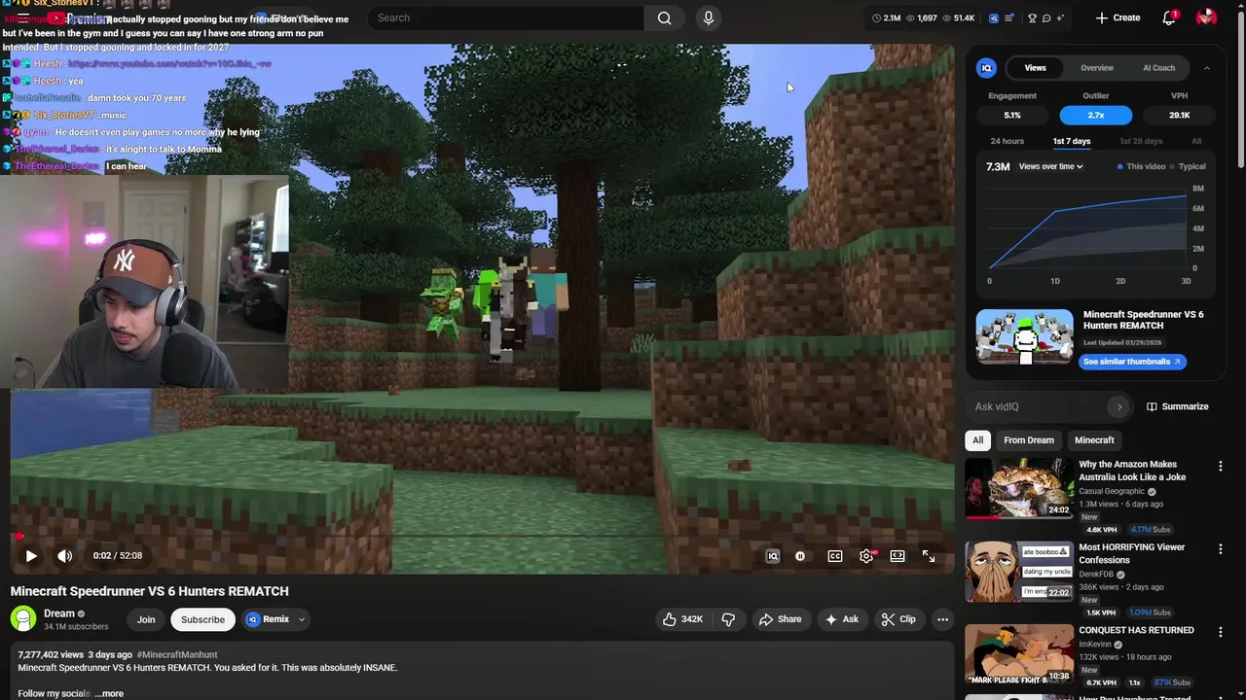This screenshot has width=1246, height=700.
Task: Click the search magnifier icon
Action: click(664, 17)
